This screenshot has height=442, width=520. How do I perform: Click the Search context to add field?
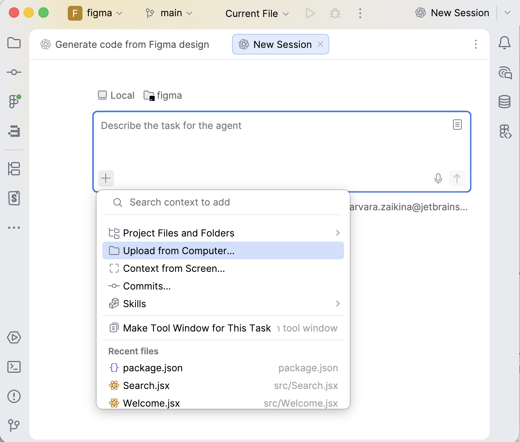pos(223,202)
